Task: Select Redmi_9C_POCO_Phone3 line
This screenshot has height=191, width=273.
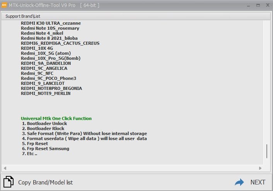Action: (x=48, y=79)
